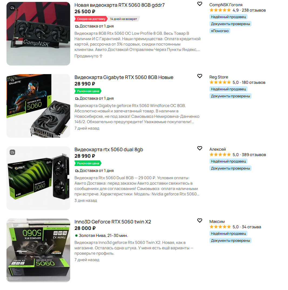Screen dimensions: 288x290
Task: Open the Inno3D box photo thumbnail
Action: point(38,250)
